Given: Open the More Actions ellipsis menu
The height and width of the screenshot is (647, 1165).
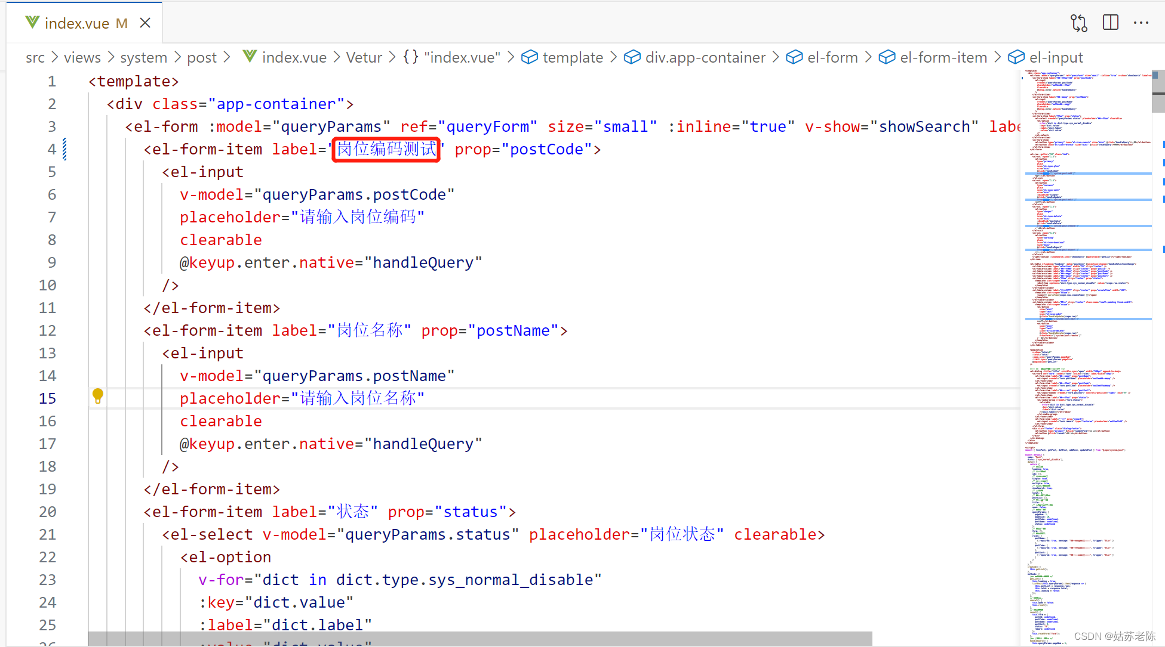Looking at the screenshot, I should coord(1141,23).
